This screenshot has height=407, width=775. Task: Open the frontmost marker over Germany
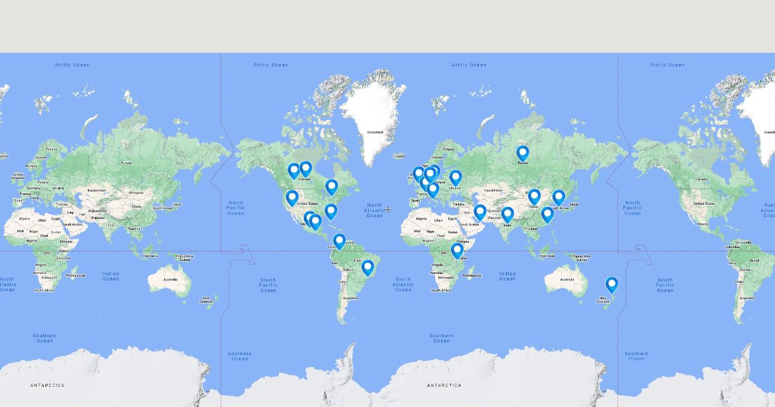coord(430,175)
